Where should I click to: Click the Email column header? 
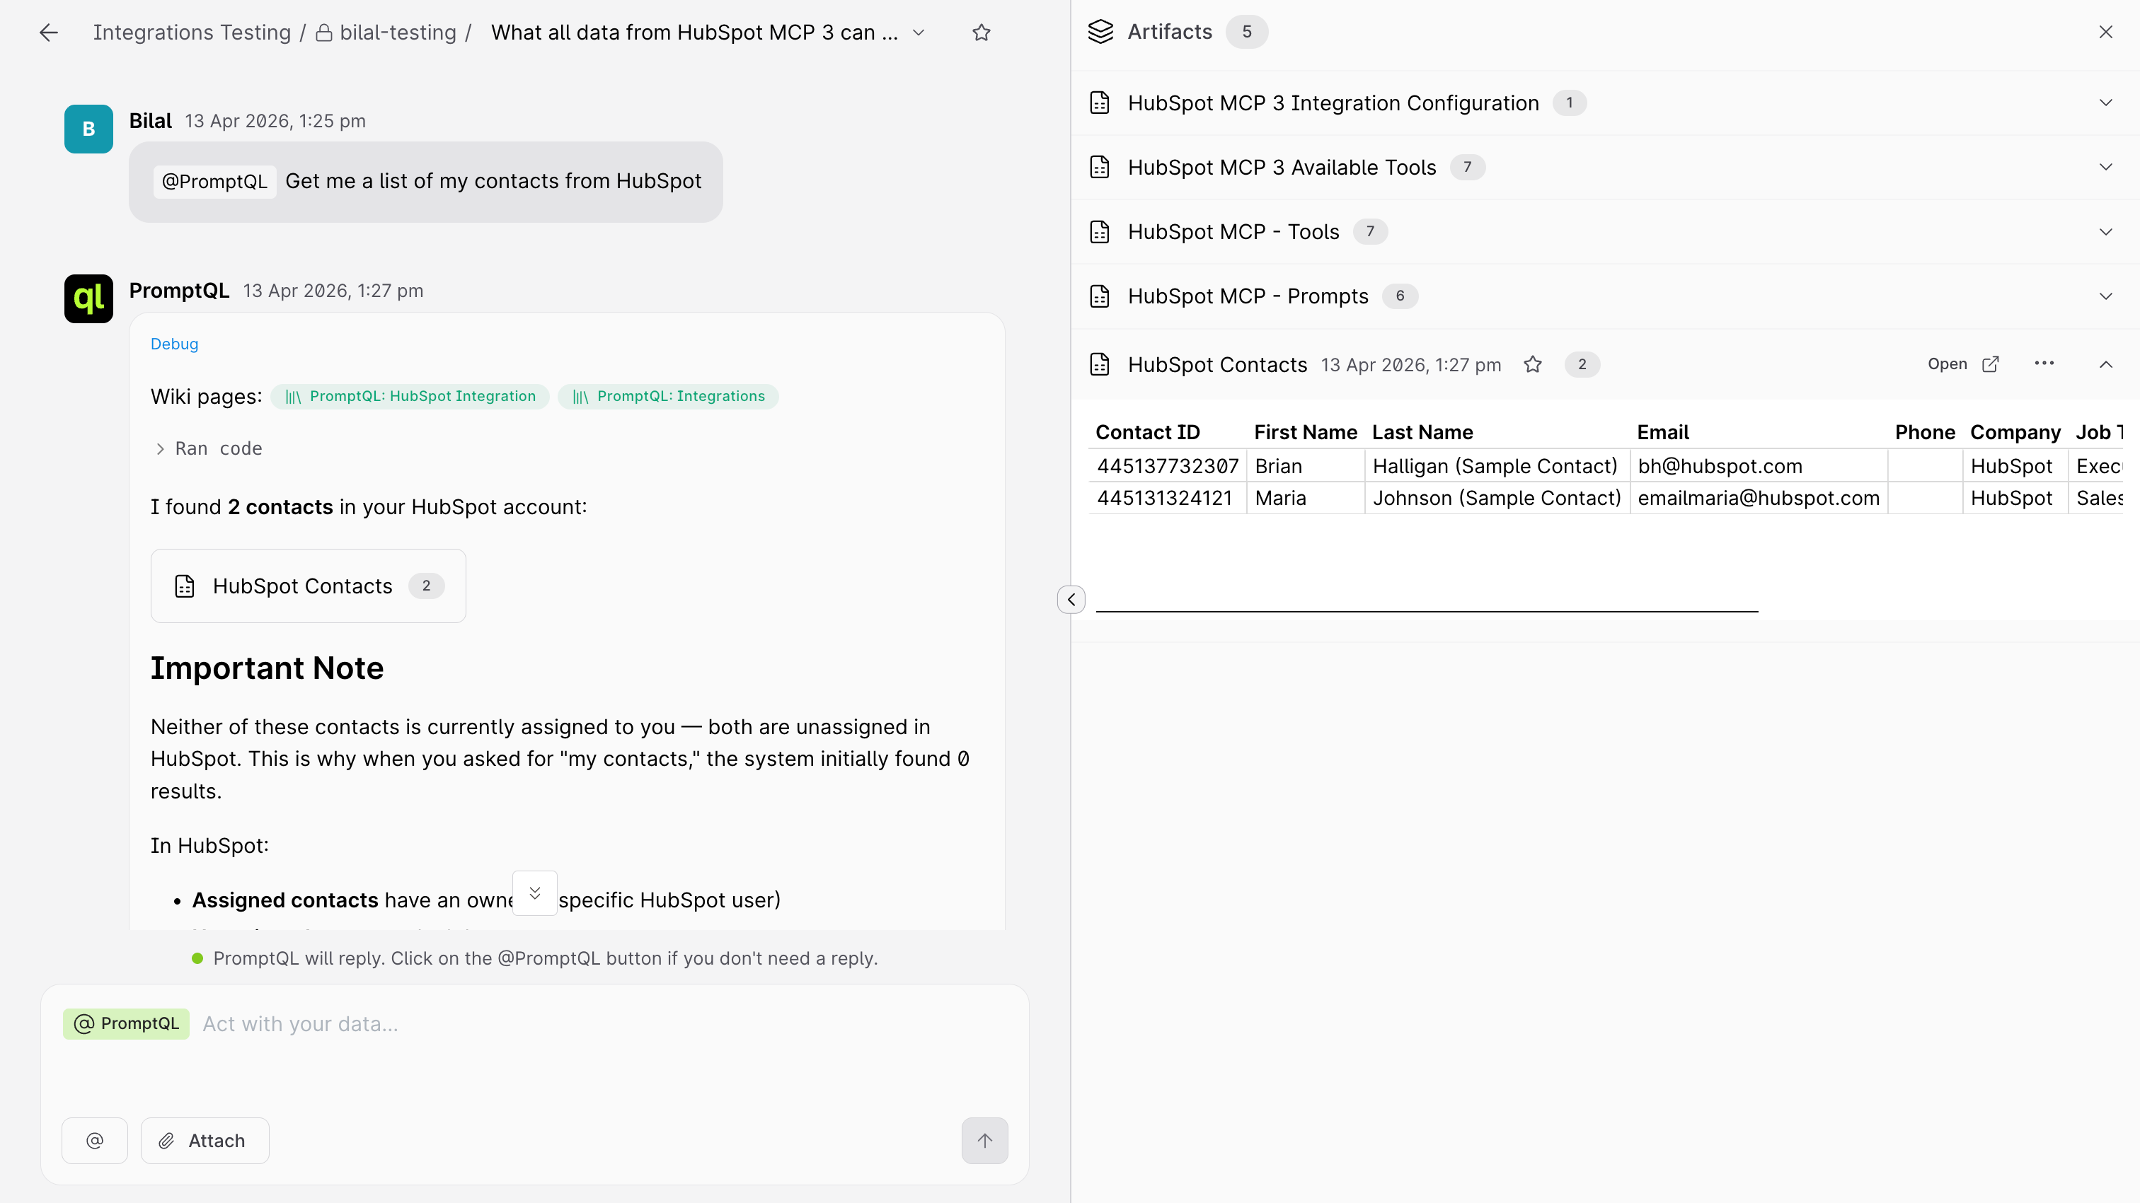pos(1662,433)
